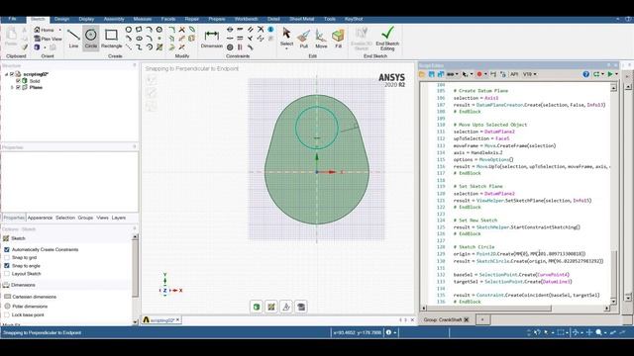The image size is (634, 356).
Task: Open dropdown next to Run play button
Action: (x=616, y=74)
